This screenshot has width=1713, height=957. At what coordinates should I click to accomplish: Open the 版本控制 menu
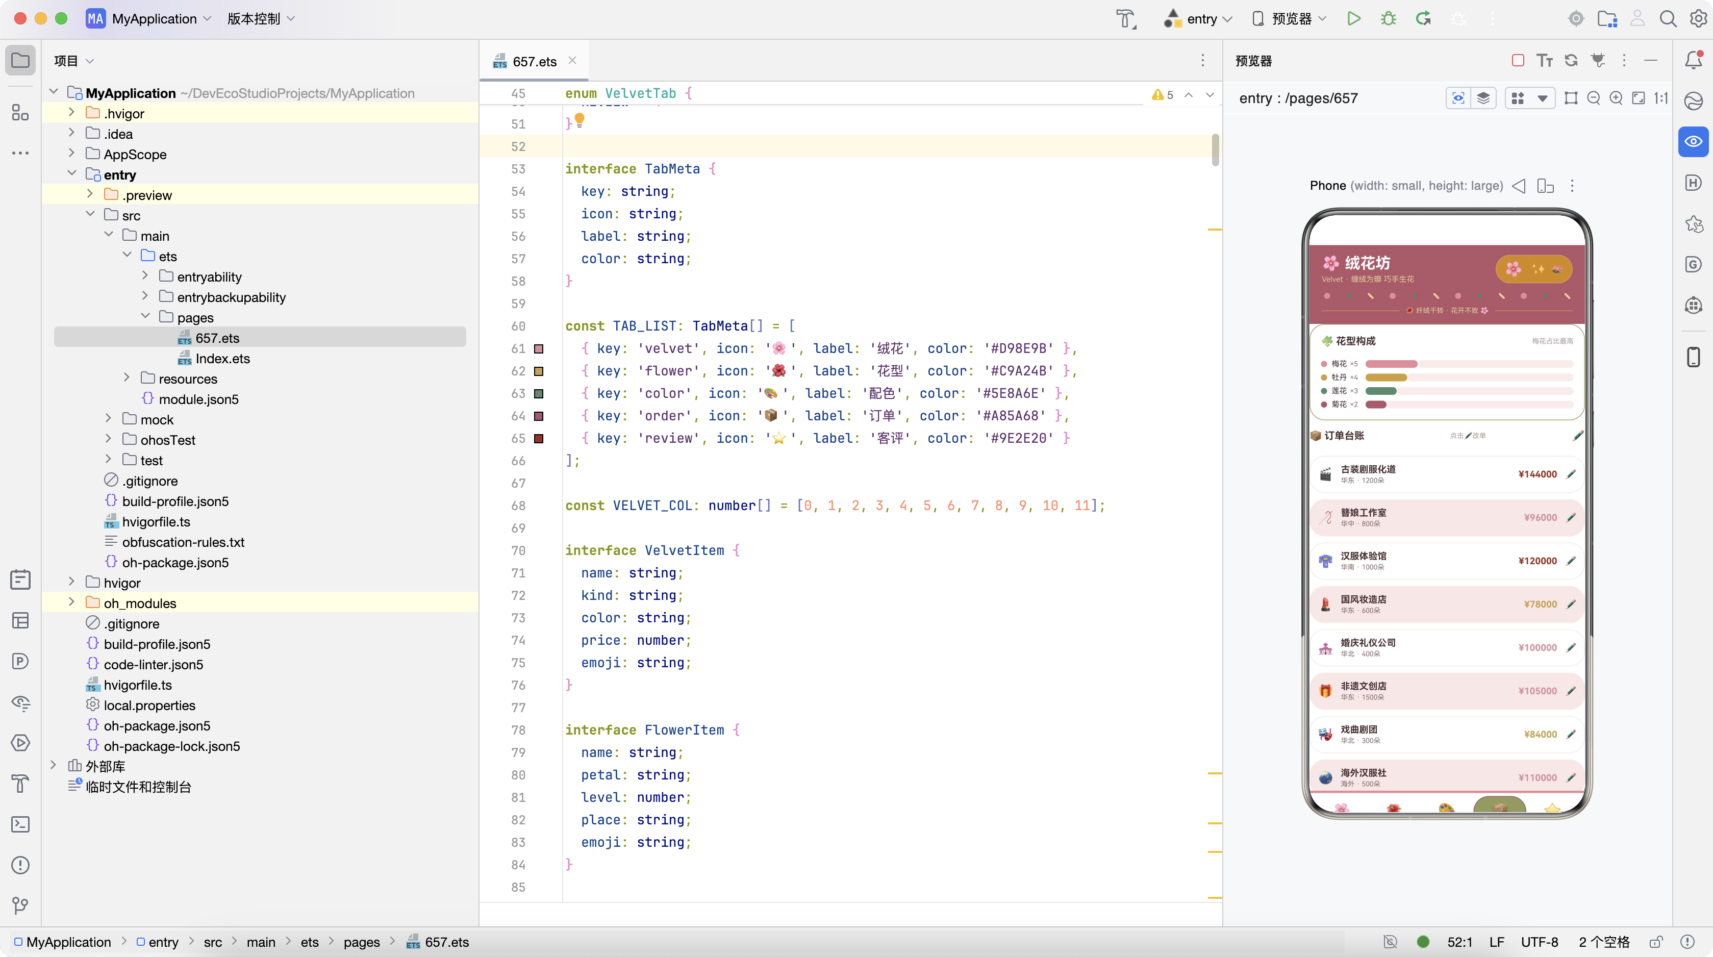(261, 19)
